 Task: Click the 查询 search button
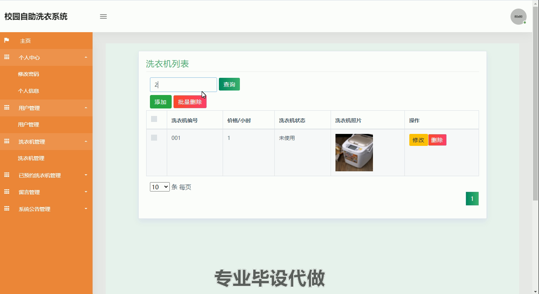tap(229, 84)
